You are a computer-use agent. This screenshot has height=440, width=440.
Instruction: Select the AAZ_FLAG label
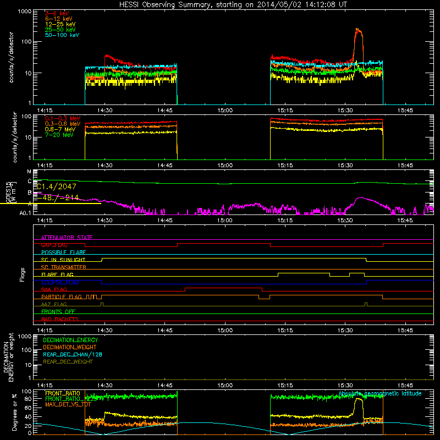click(x=54, y=304)
